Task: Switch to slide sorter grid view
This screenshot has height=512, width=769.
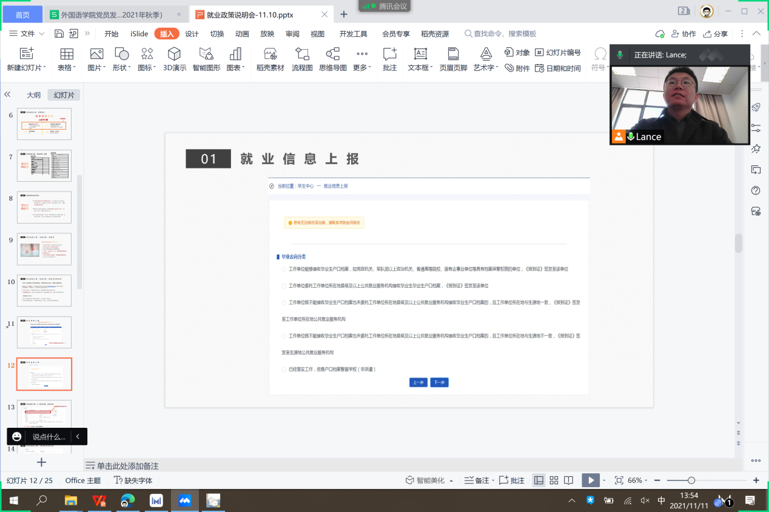Action: click(554, 480)
